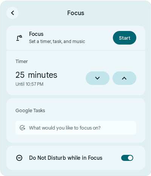Image resolution: width=151 pixels, height=176 pixels.
Task: Toggle Do Not Disturb while in Focus
Action: click(127, 158)
